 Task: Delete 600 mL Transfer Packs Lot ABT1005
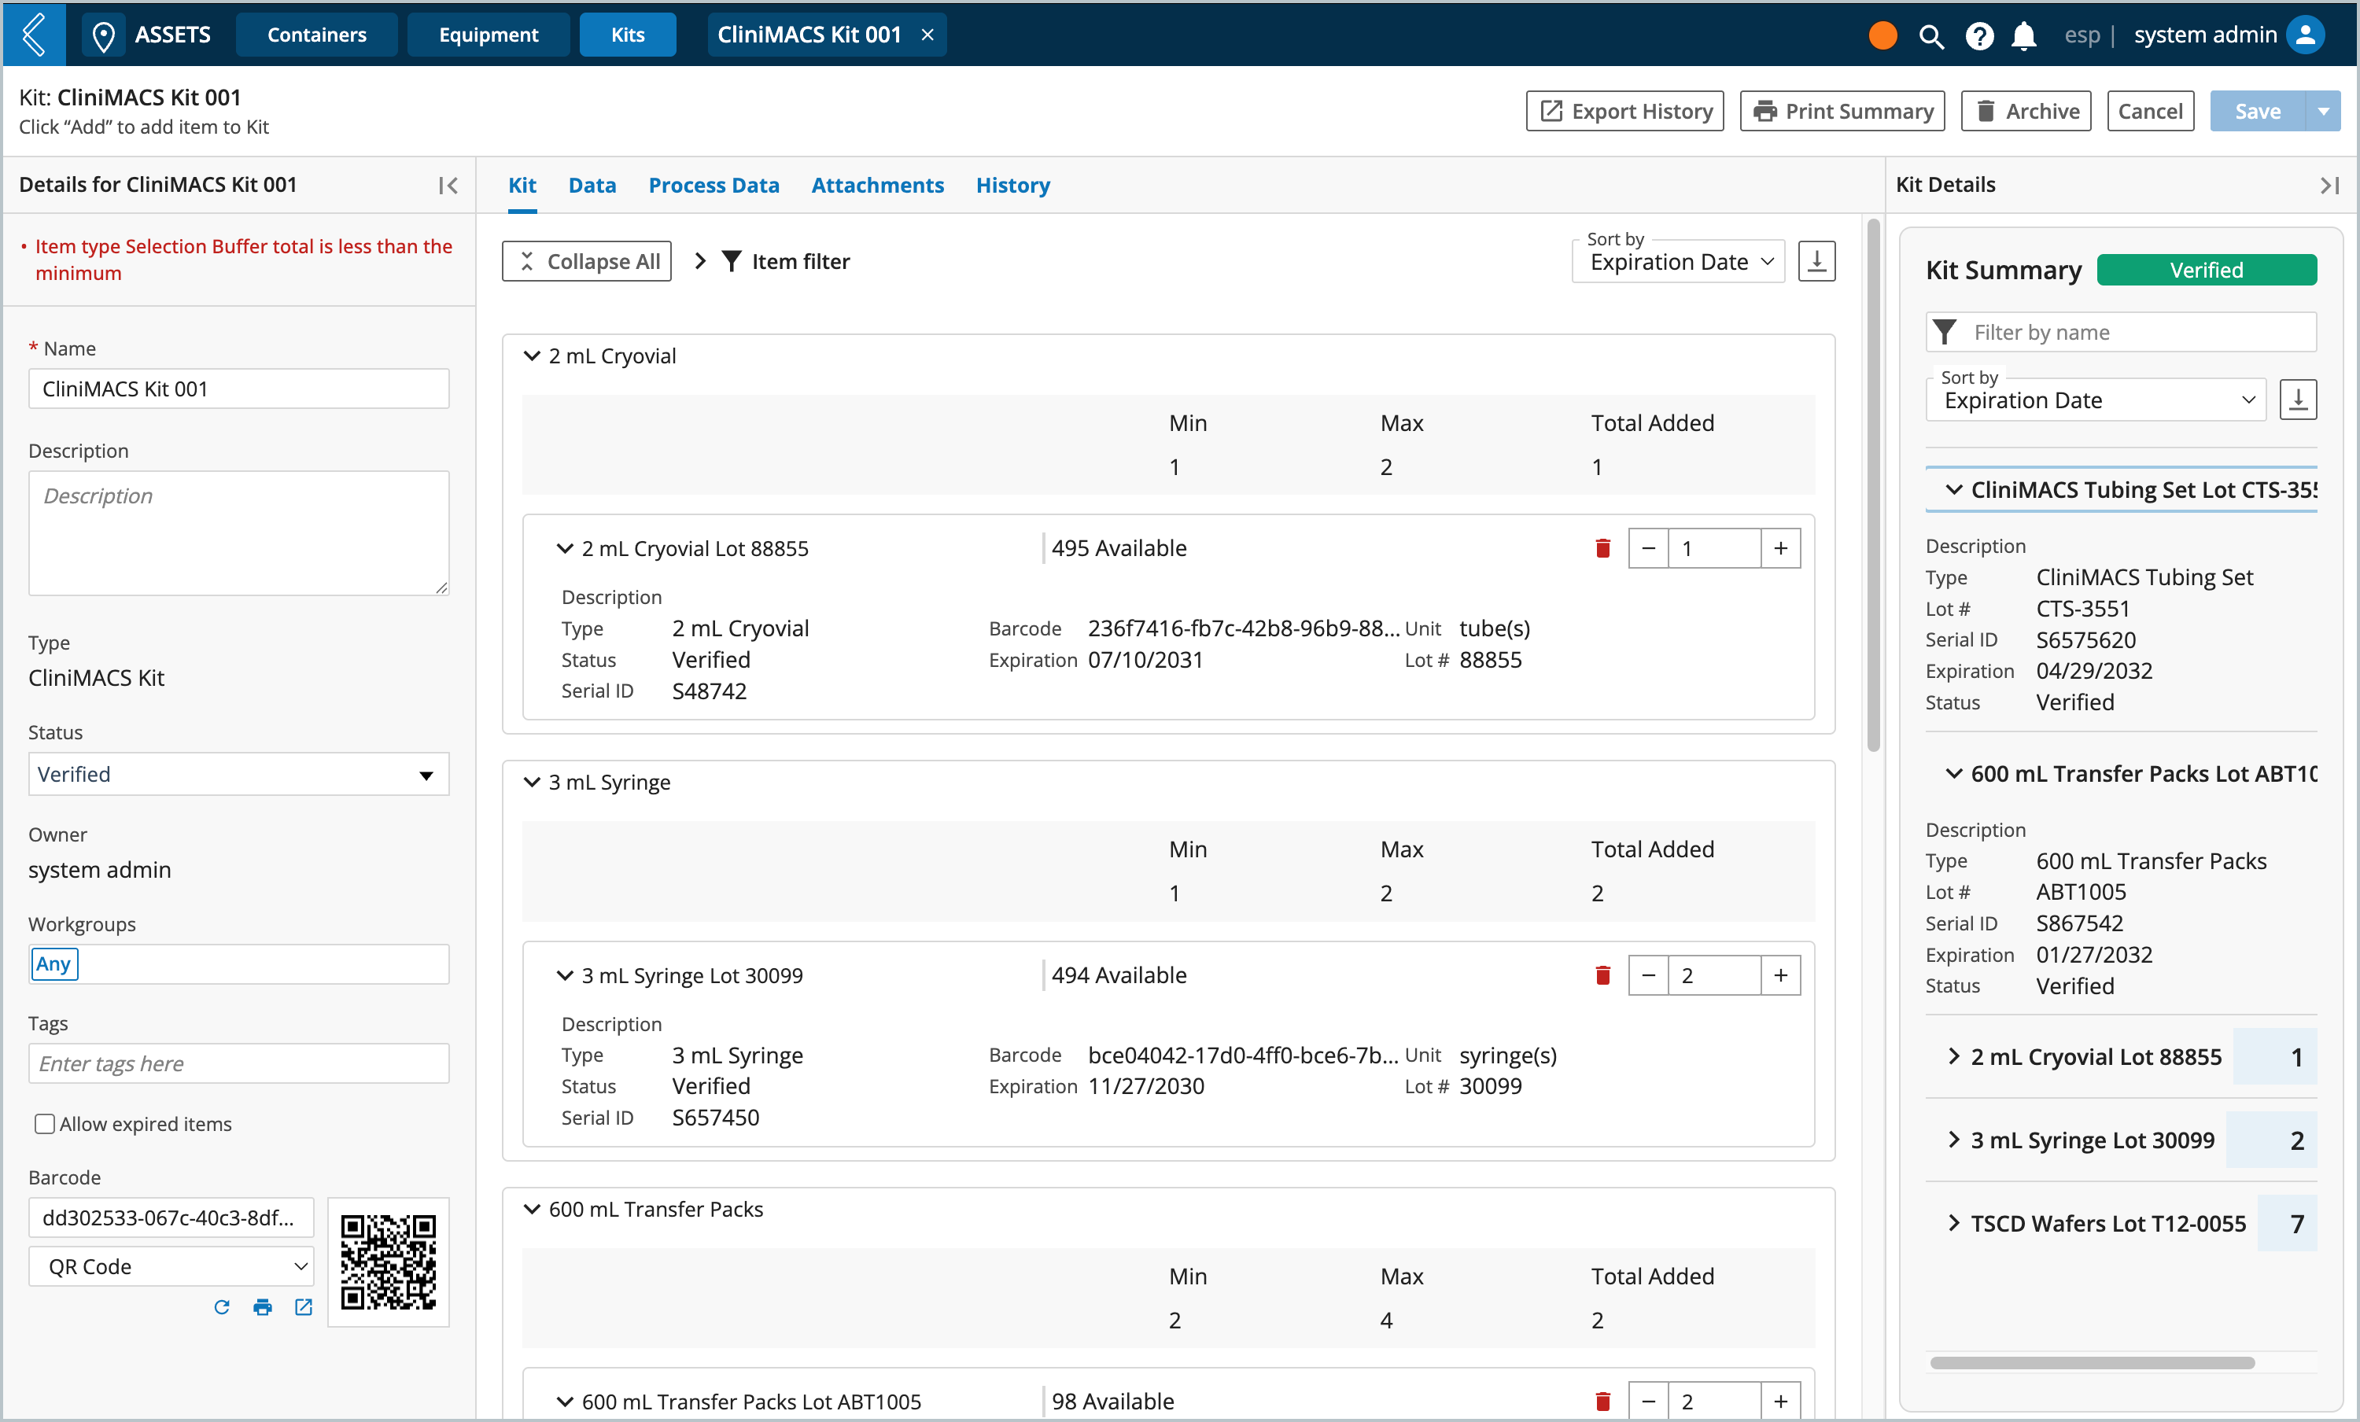1602,1402
